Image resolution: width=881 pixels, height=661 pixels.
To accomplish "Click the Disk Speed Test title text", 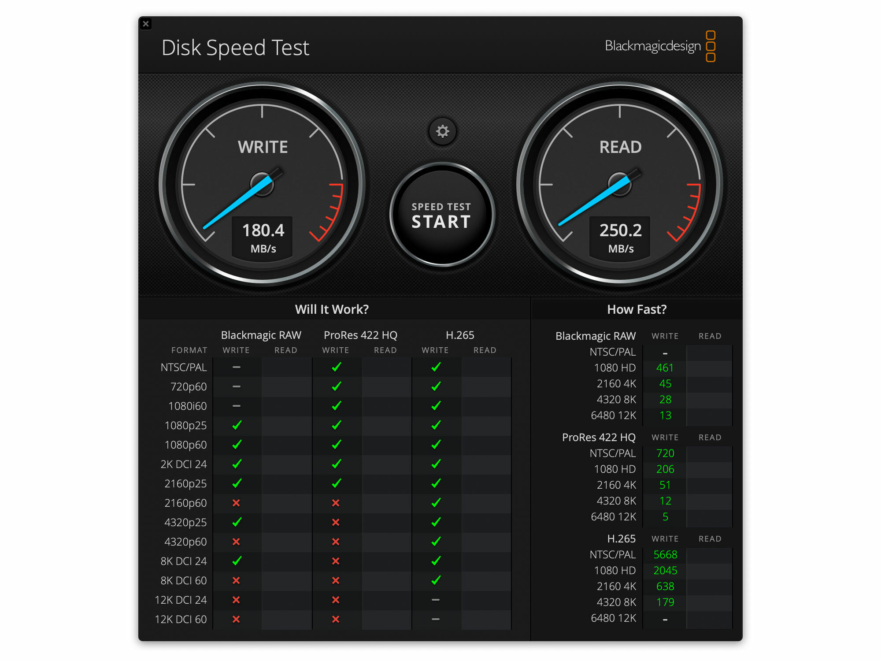I will [x=235, y=48].
